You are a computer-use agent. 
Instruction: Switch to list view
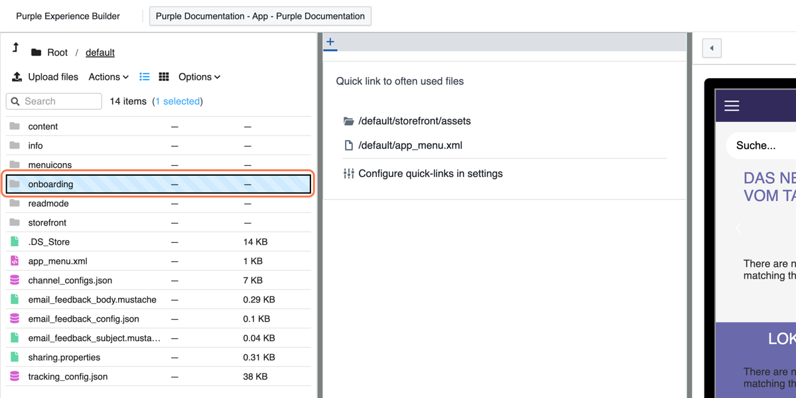145,77
